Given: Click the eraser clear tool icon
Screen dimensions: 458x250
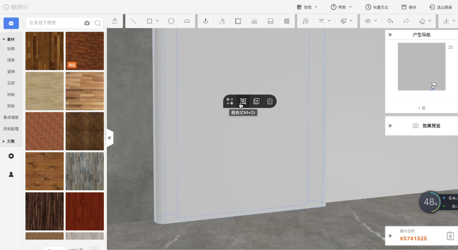Looking at the screenshot, I should (422, 21).
